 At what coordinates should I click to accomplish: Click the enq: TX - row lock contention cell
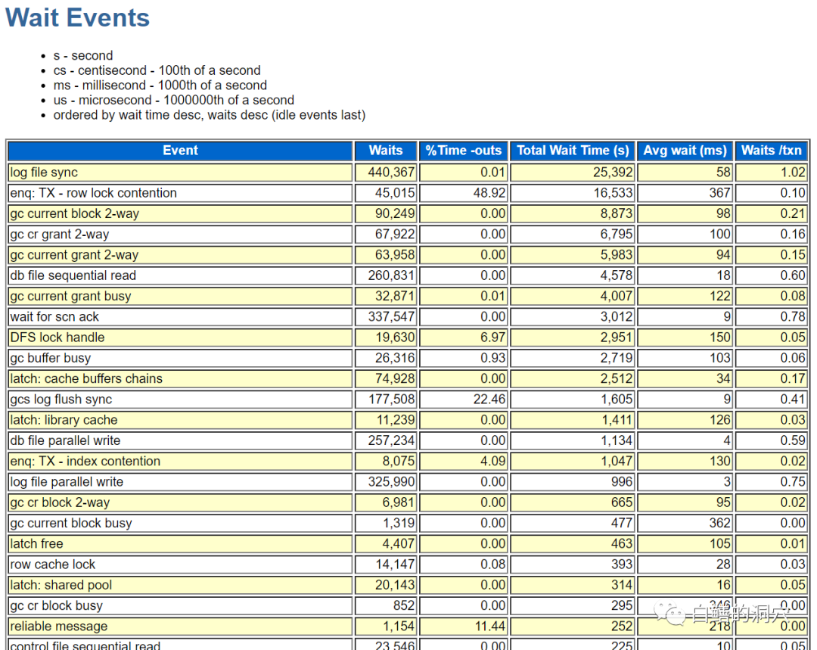[x=93, y=193]
